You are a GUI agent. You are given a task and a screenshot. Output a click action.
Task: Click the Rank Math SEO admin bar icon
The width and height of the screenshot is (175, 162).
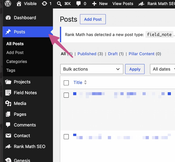(x=141, y=4)
